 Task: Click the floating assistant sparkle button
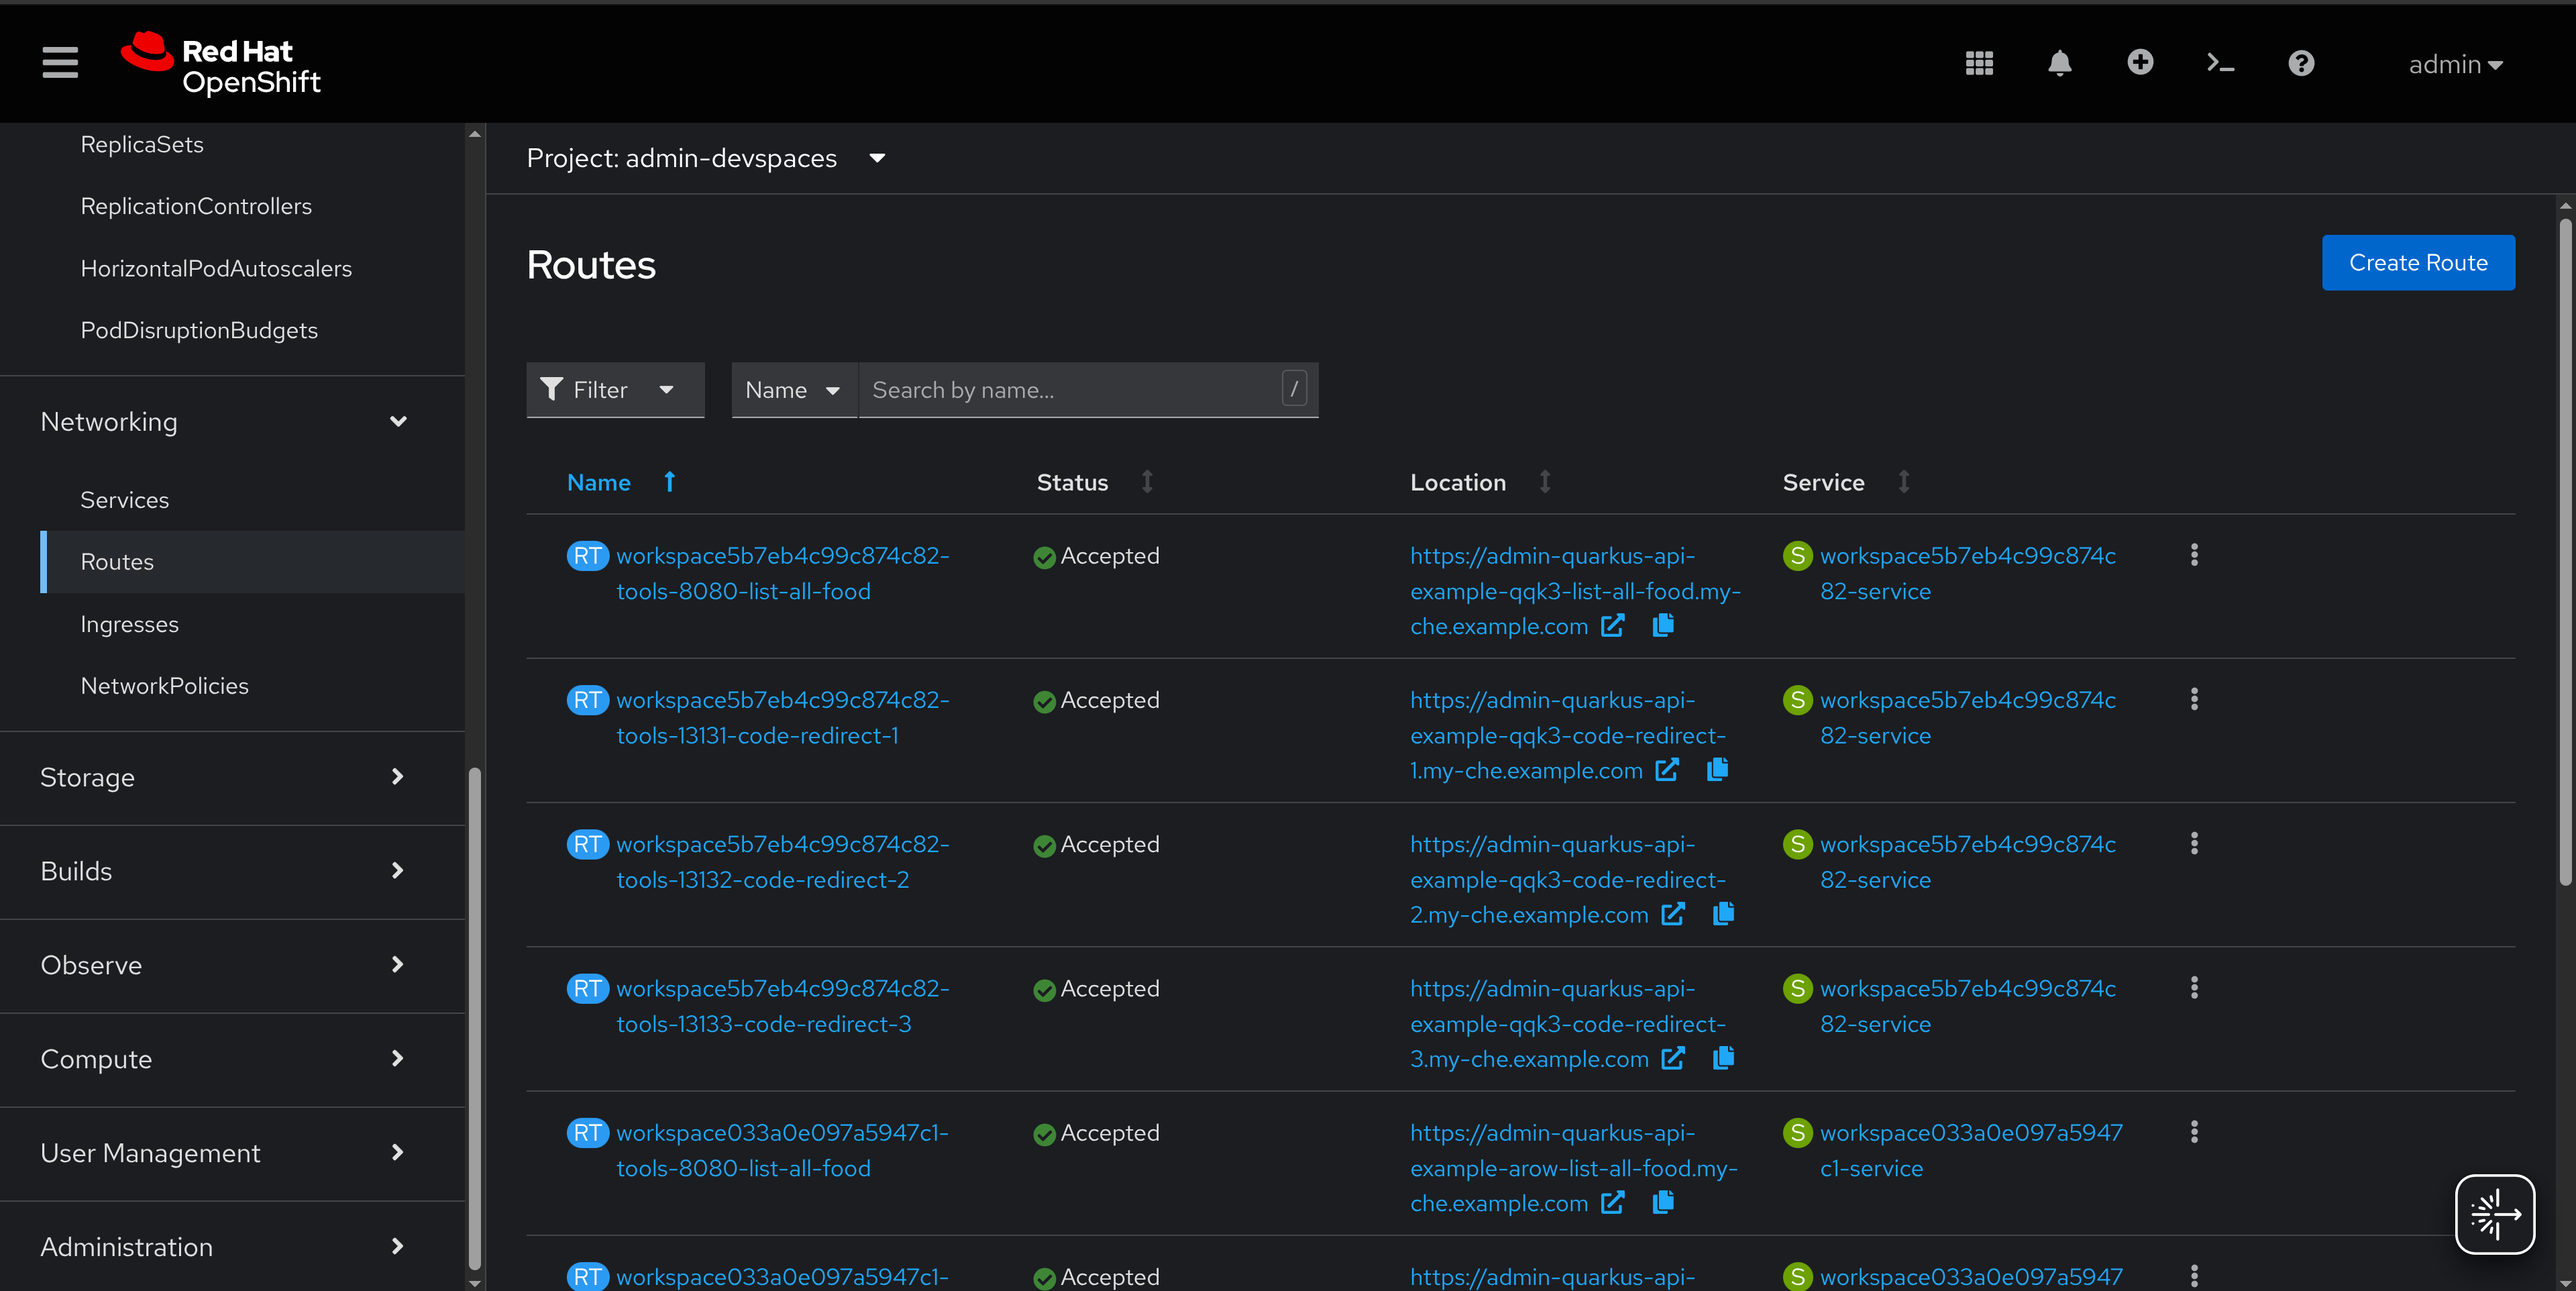coord(2493,1214)
